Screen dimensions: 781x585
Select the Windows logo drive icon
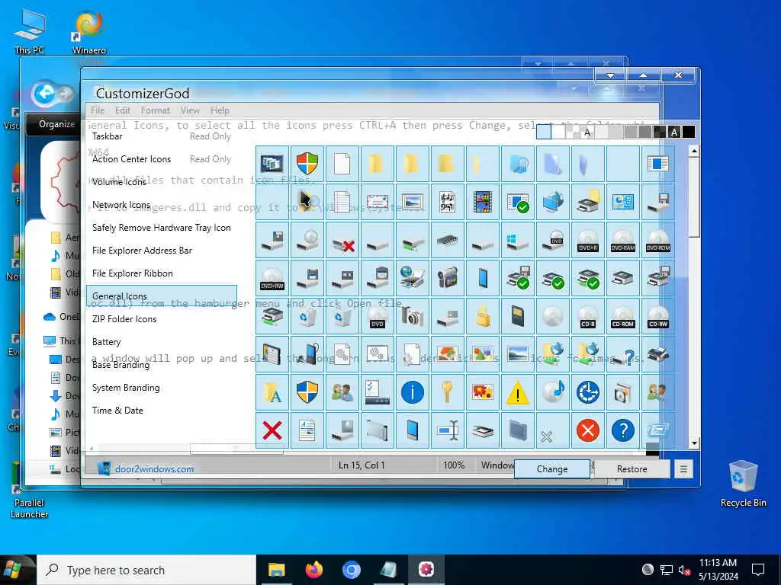pyautogui.click(x=518, y=240)
